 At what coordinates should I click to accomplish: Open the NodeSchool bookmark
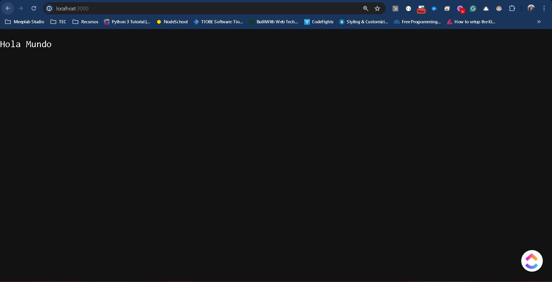click(172, 22)
